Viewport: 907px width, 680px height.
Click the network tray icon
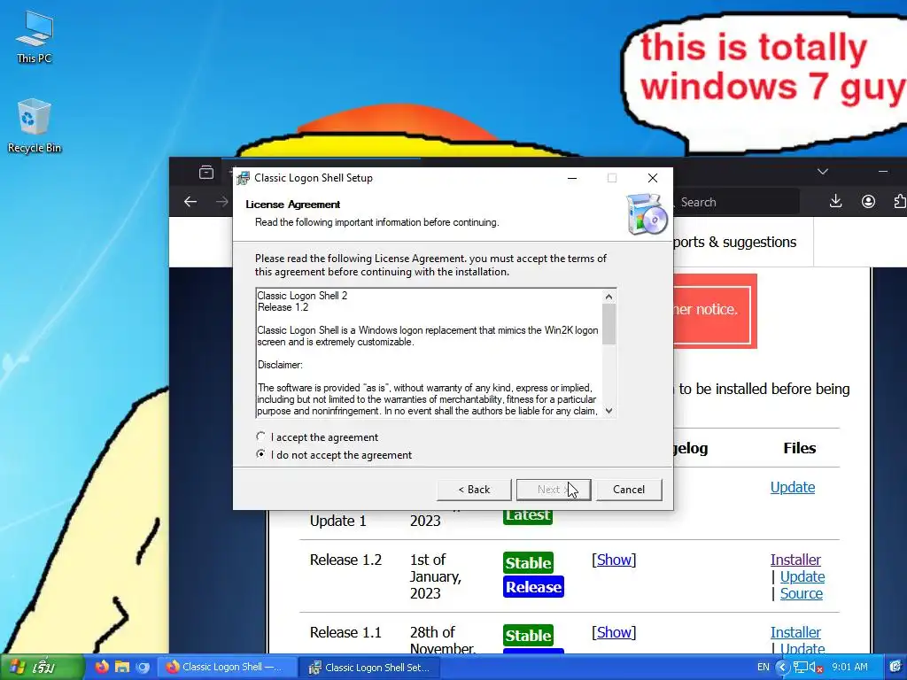tap(801, 668)
